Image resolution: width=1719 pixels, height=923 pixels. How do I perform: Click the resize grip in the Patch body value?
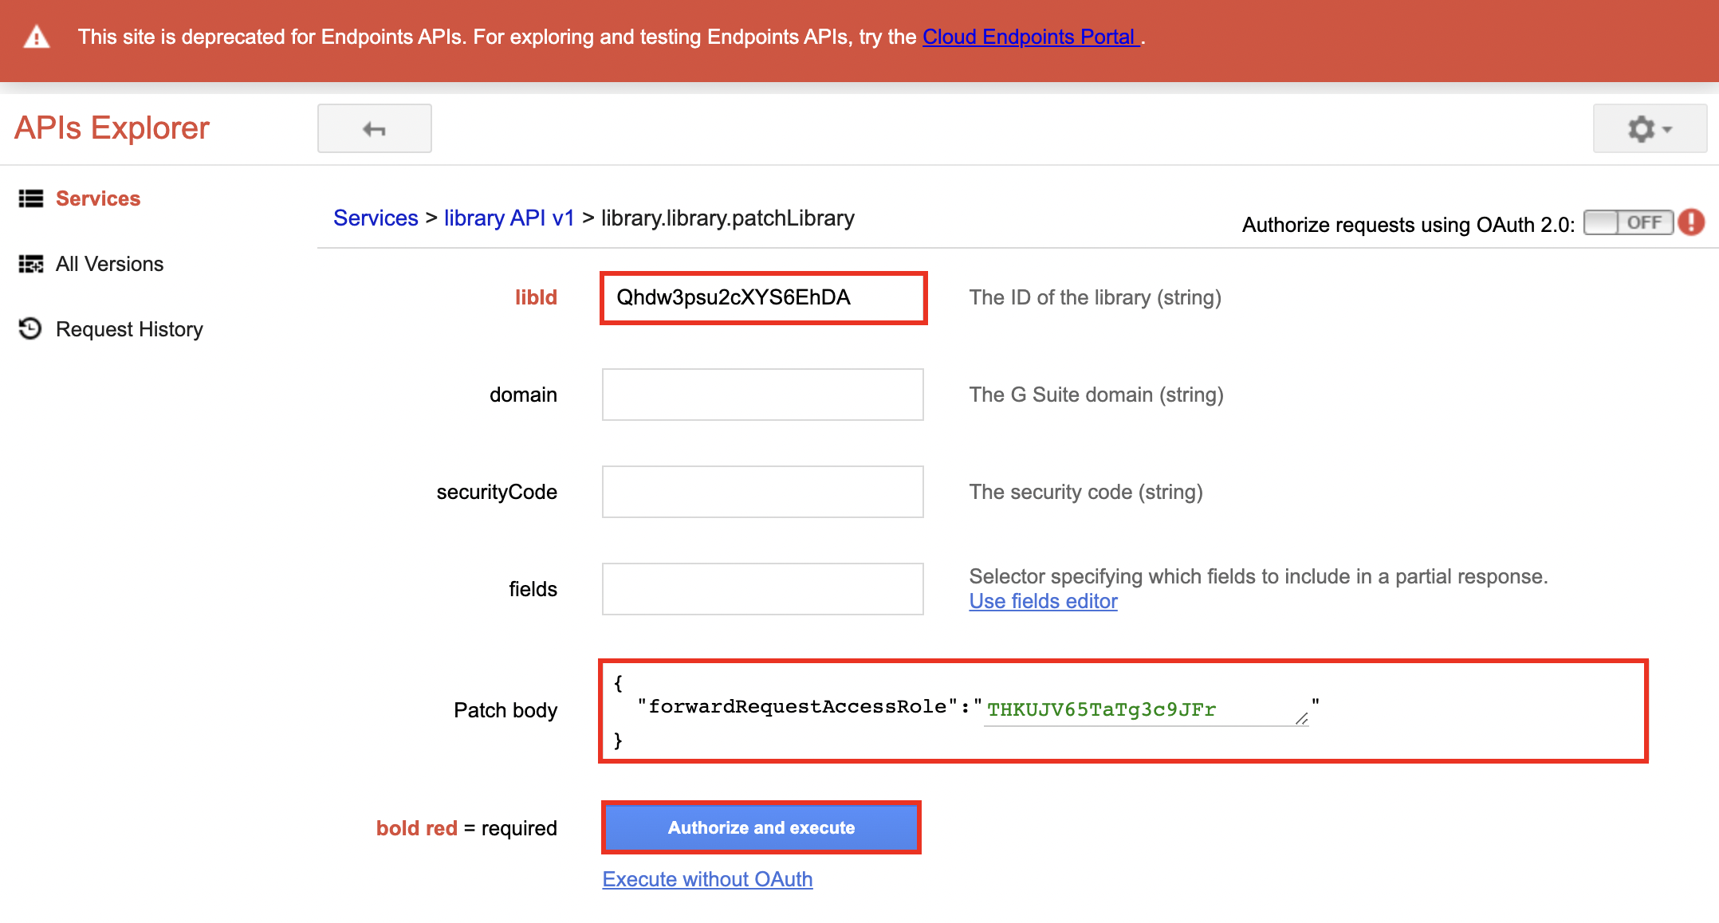[x=1301, y=717]
